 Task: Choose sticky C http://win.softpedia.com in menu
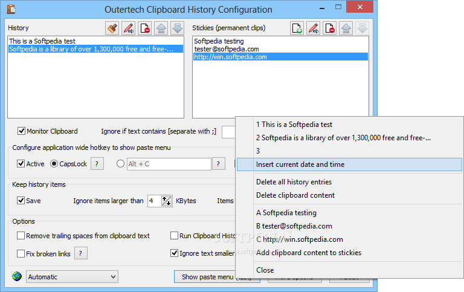pyautogui.click(x=349, y=239)
